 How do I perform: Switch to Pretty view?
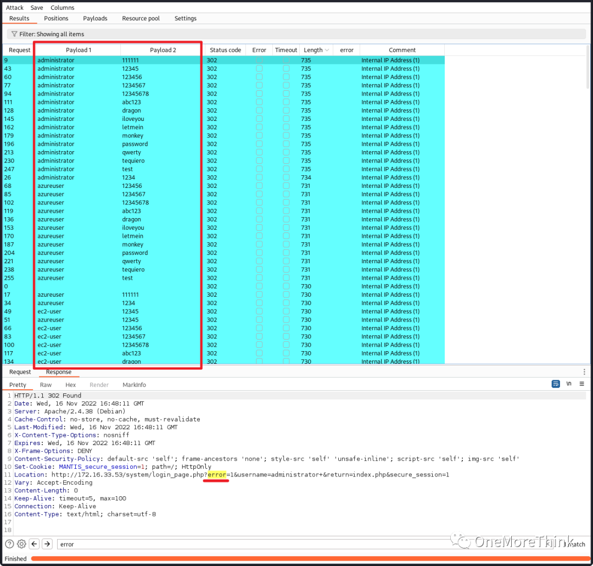(18, 385)
